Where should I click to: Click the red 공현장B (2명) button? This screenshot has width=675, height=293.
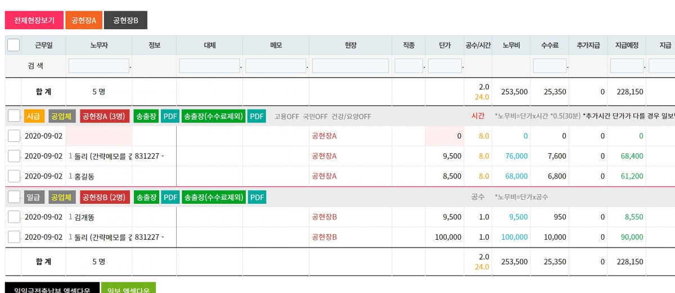pyautogui.click(x=105, y=197)
